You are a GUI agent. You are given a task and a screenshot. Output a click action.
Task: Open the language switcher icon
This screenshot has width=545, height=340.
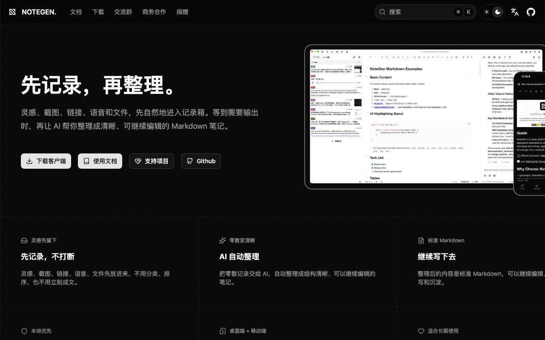pos(515,12)
